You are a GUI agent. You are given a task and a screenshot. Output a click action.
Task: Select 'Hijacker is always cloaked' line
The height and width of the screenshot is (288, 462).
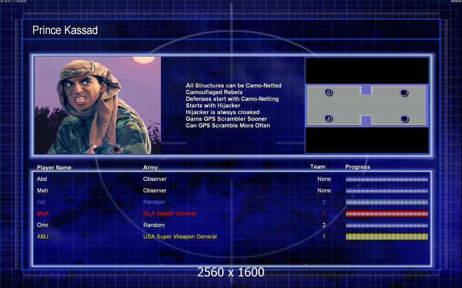pyautogui.click(x=222, y=112)
